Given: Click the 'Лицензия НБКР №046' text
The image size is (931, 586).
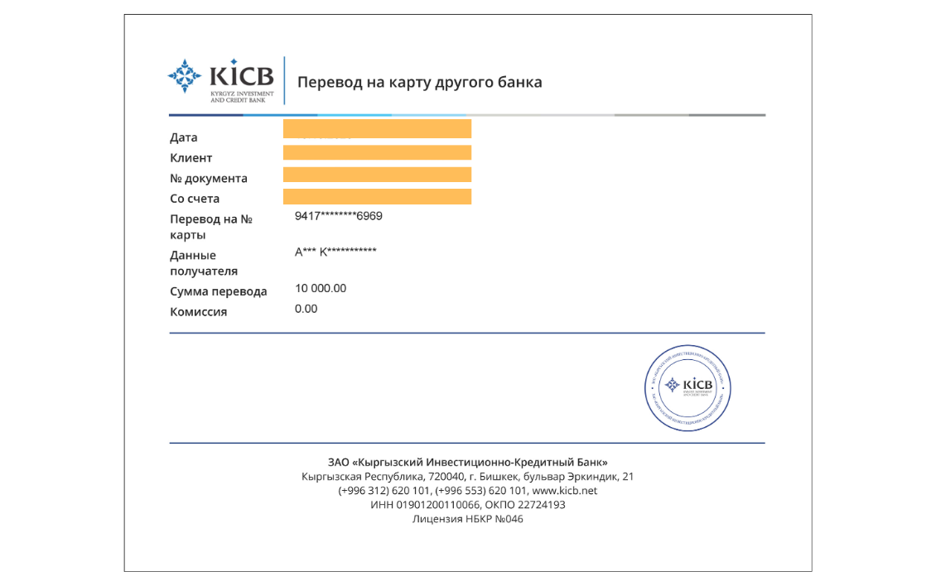Looking at the screenshot, I should point(467,519).
